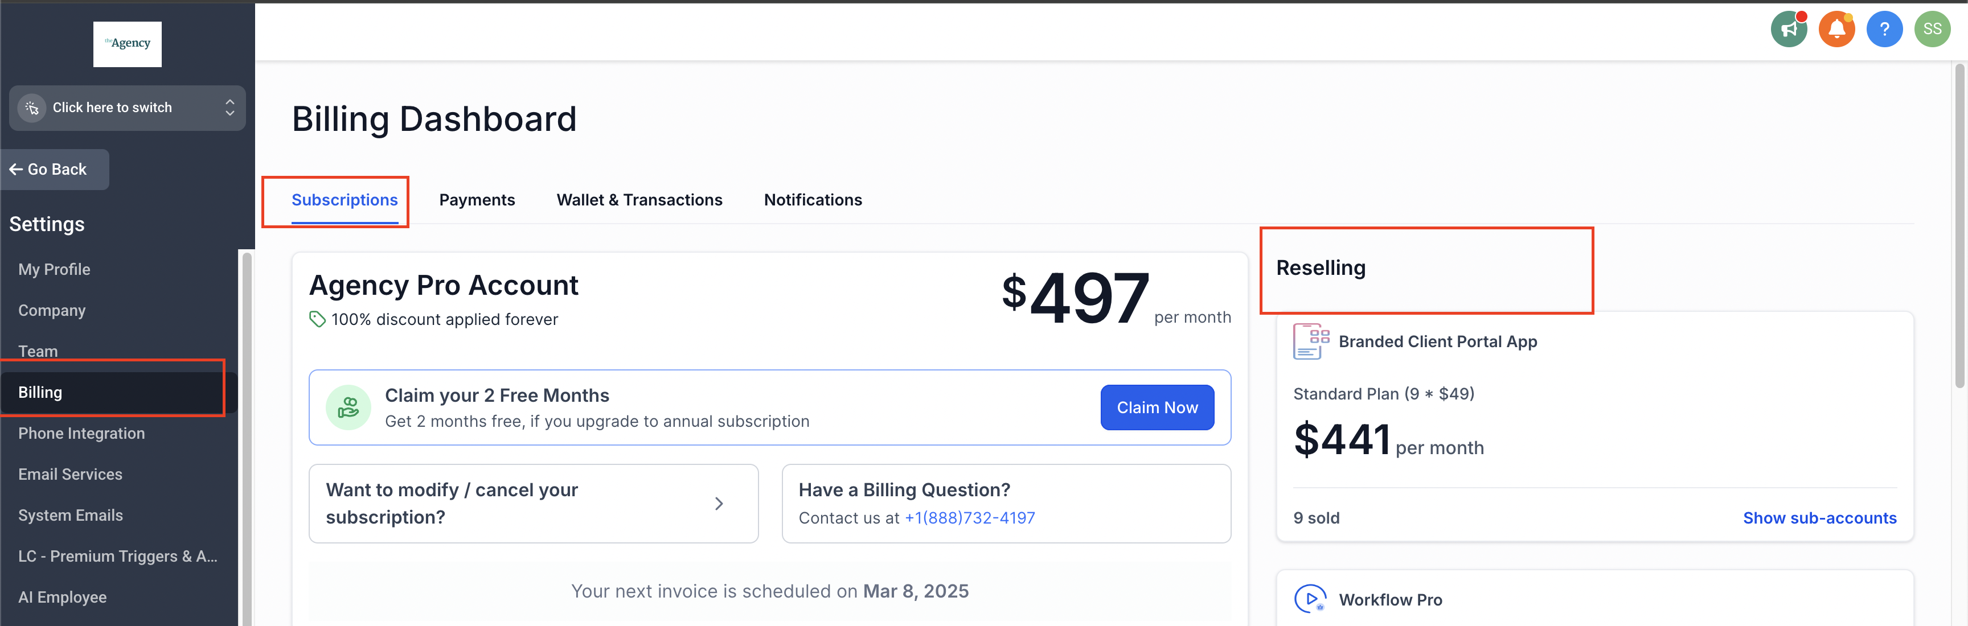Image resolution: width=1968 pixels, height=626 pixels.
Task: Click the Branded Client Portal App icon
Action: pyautogui.click(x=1310, y=341)
